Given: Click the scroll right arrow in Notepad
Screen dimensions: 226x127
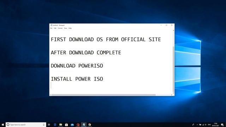Looking at the screenshot, I should (x=172, y=95).
